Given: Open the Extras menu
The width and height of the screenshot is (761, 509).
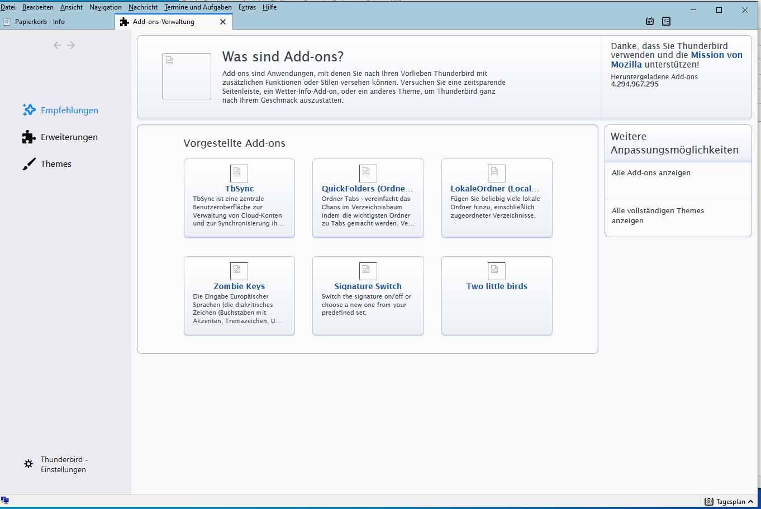Looking at the screenshot, I should coord(247,7).
